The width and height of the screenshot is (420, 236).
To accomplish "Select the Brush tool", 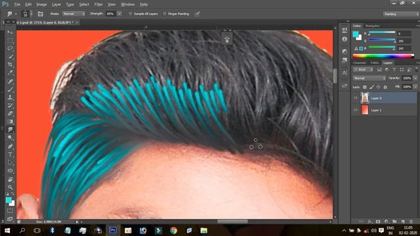I will [x=10, y=89].
